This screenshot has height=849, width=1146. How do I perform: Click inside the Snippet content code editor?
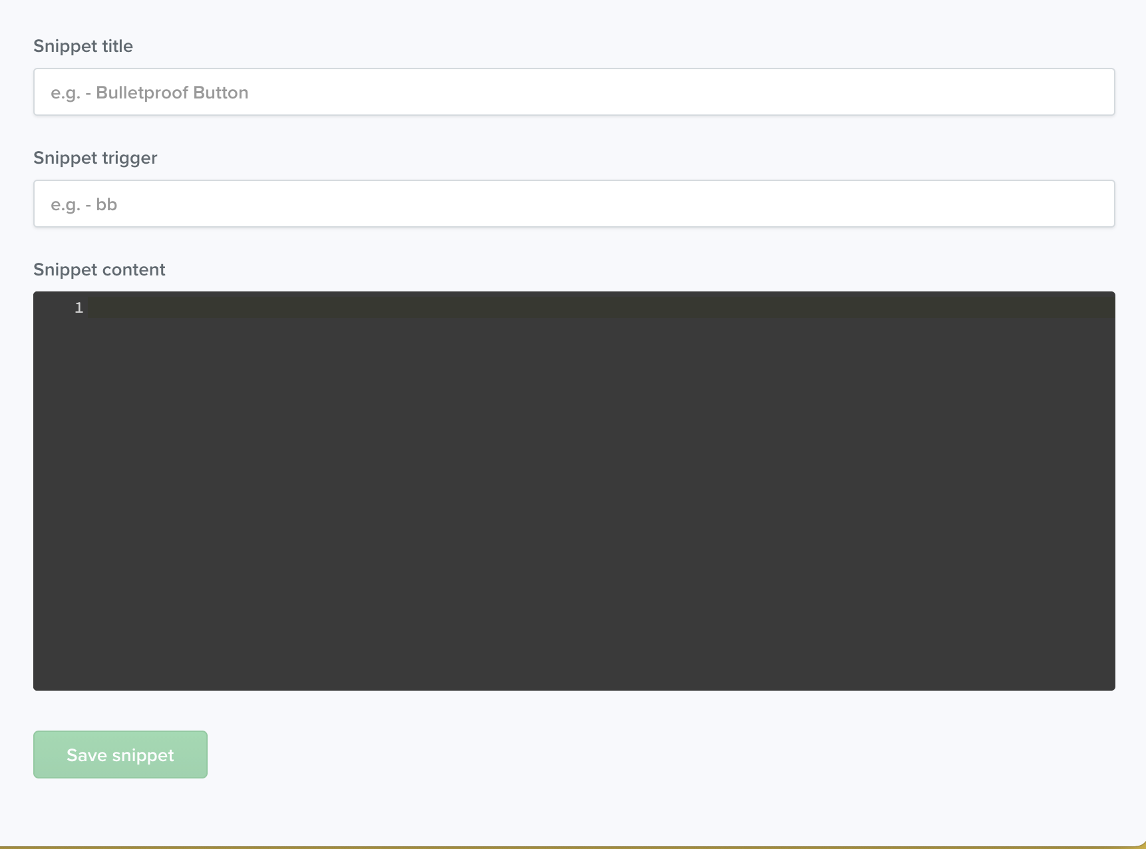574,491
